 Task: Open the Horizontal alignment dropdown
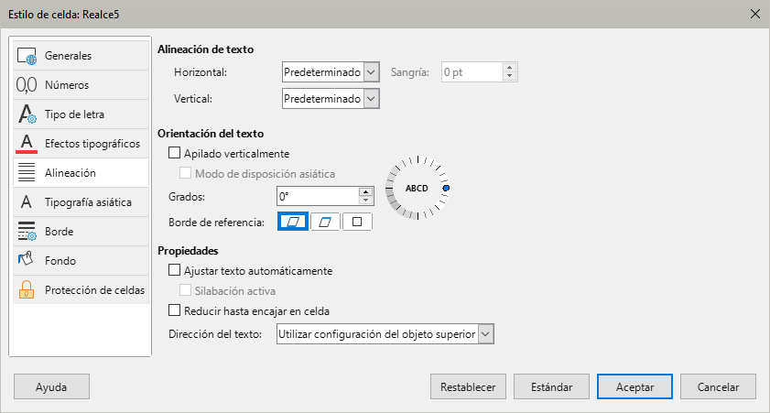coord(331,72)
